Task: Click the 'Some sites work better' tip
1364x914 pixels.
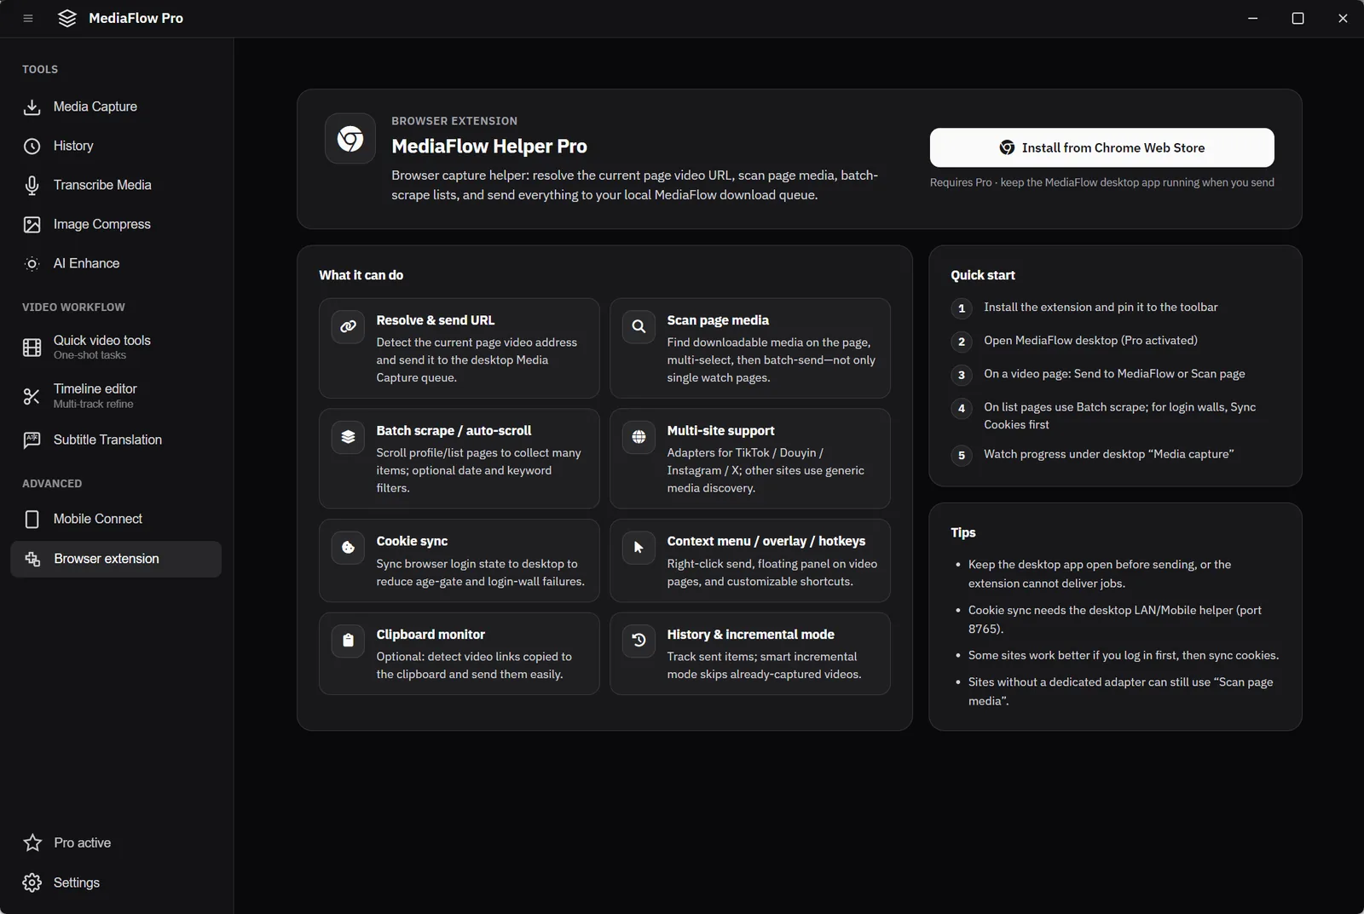Action: pyautogui.click(x=1124, y=656)
